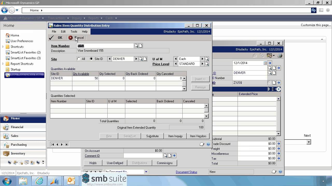Open Inventory navigation pane section
332x186 pixels.
click(x=23, y=153)
